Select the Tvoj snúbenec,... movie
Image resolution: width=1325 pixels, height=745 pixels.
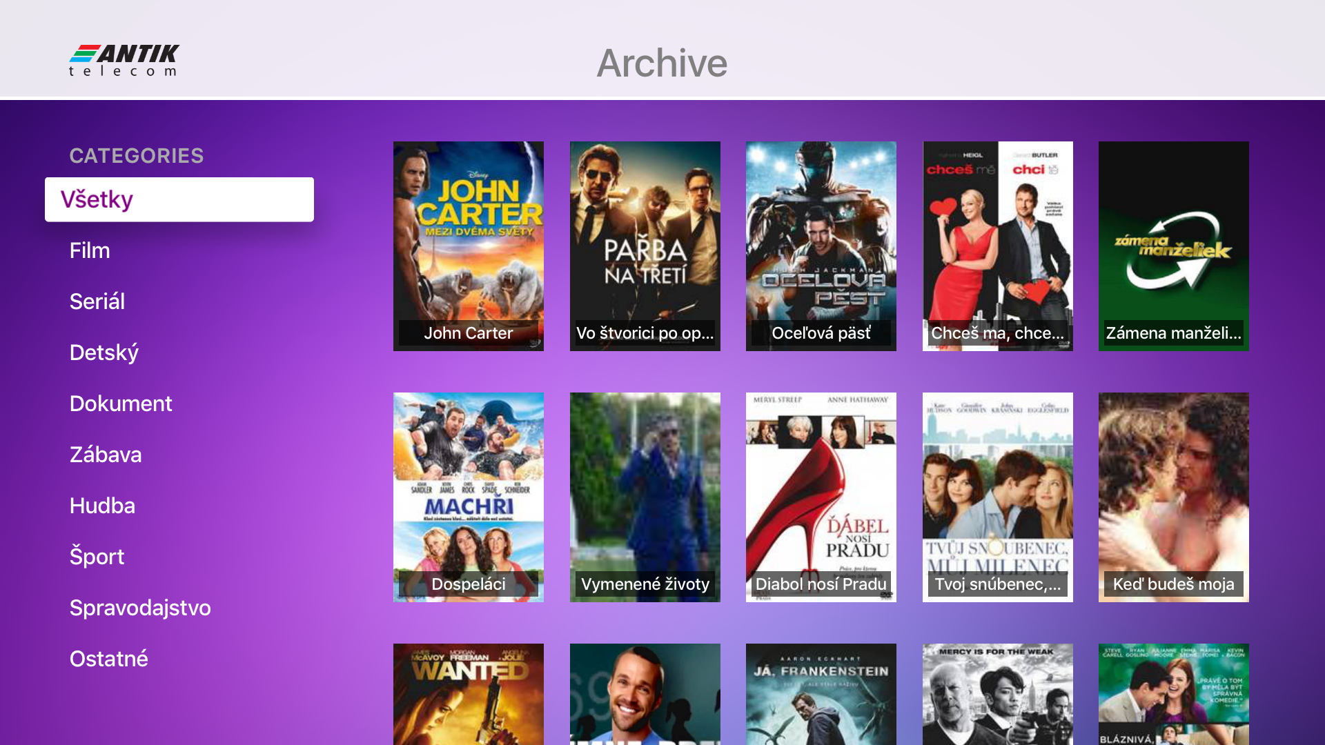coord(998,497)
